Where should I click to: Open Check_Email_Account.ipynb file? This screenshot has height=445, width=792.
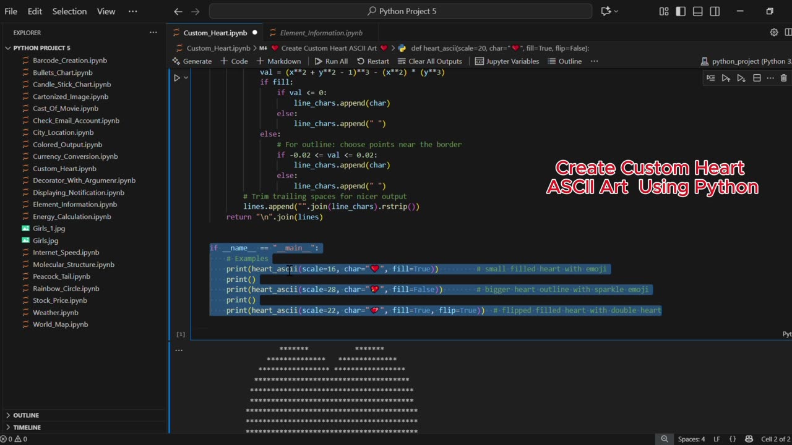(76, 121)
